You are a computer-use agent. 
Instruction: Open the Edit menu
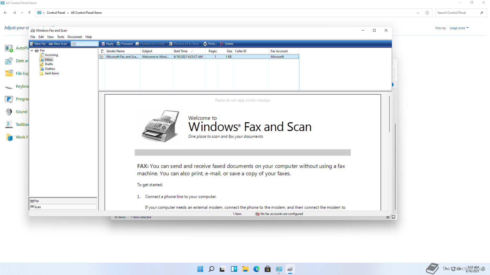click(x=41, y=37)
